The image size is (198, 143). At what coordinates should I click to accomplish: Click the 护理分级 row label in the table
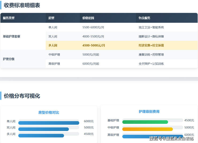tap(9, 59)
